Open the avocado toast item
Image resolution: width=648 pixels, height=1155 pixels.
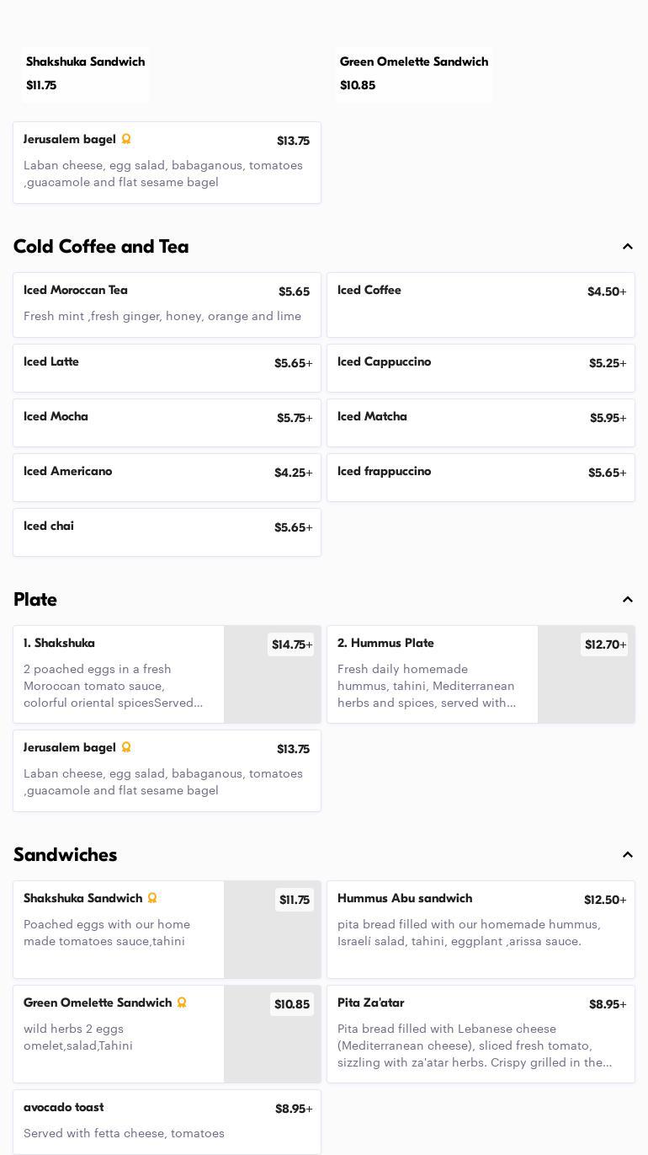pos(167,1120)
